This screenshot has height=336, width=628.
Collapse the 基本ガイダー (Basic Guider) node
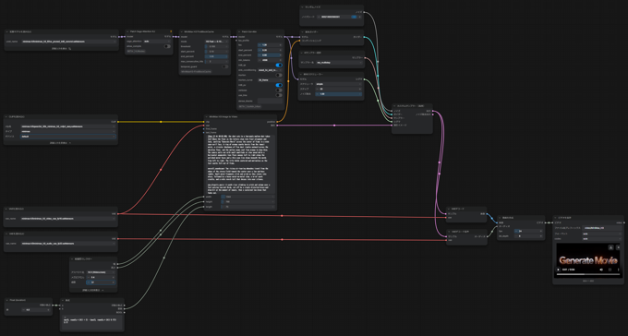pyautogui.click(x=302, y=31)
